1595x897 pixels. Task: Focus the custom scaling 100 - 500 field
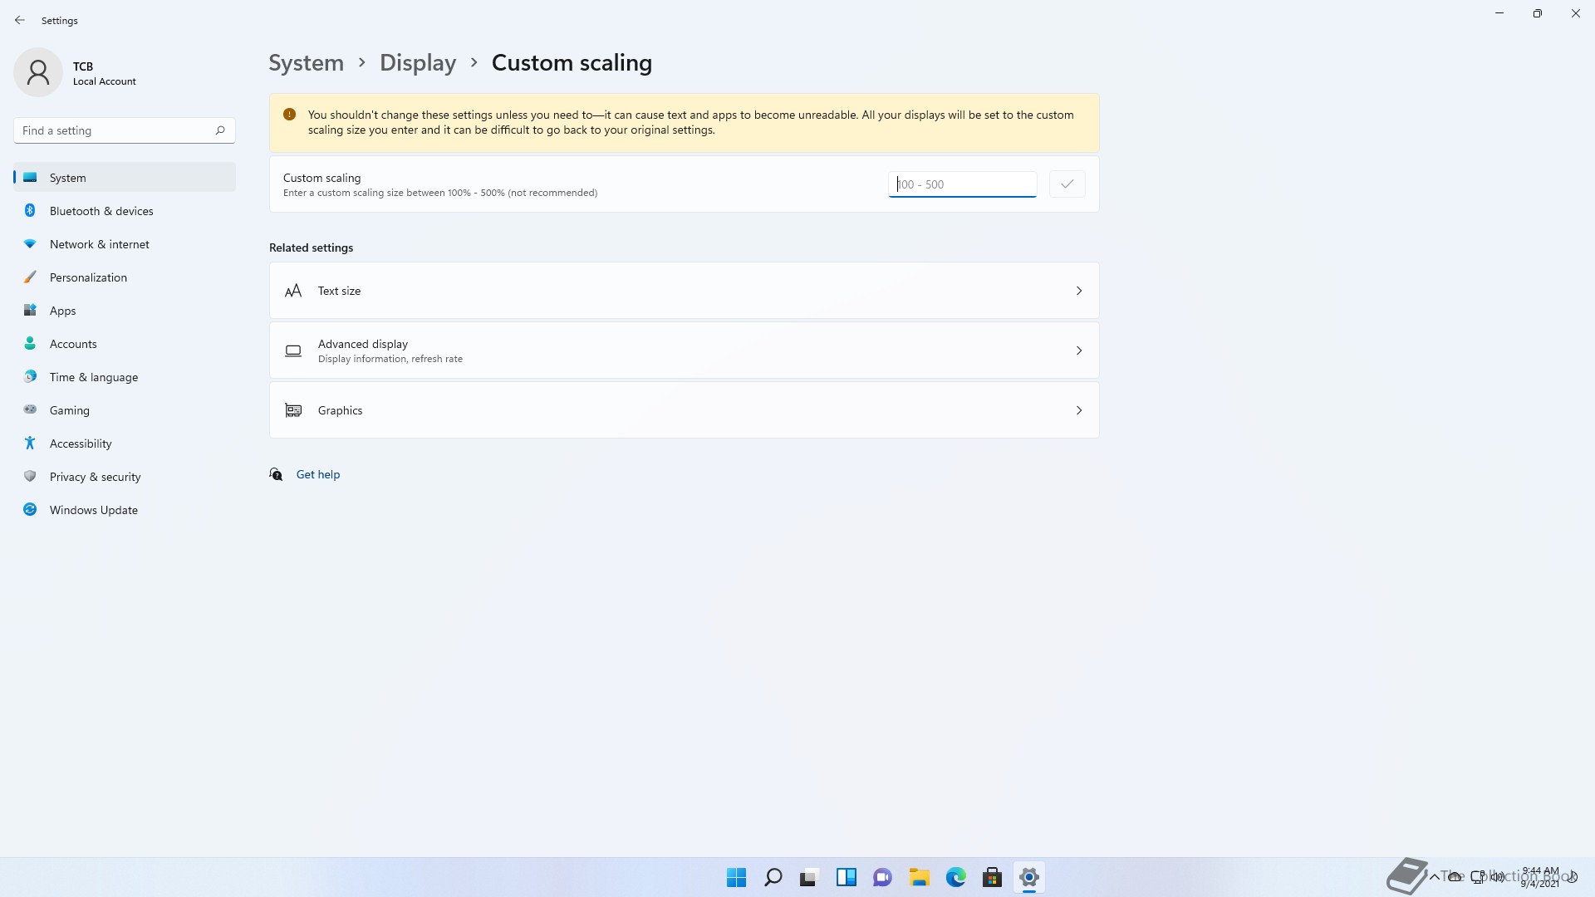tap(962, 184)
